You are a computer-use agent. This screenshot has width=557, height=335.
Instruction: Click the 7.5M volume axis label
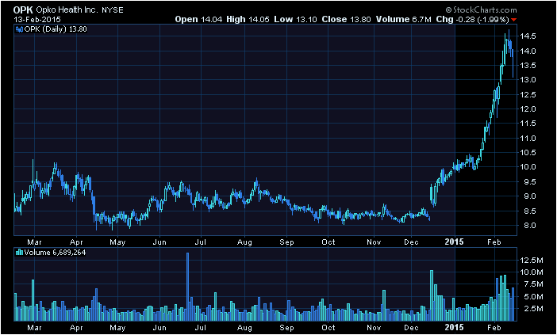pyautogui.click(x=533, y=284)
